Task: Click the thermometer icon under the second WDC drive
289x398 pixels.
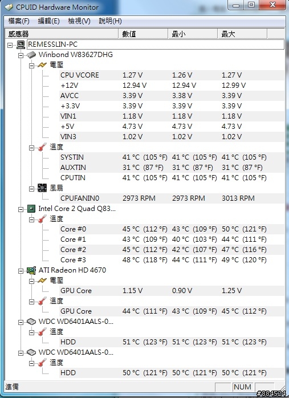Action: pyautogui.click(x=42, y=363)
